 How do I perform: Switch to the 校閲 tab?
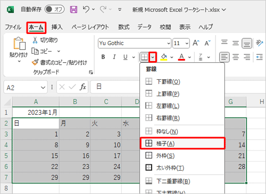(165, 27)
